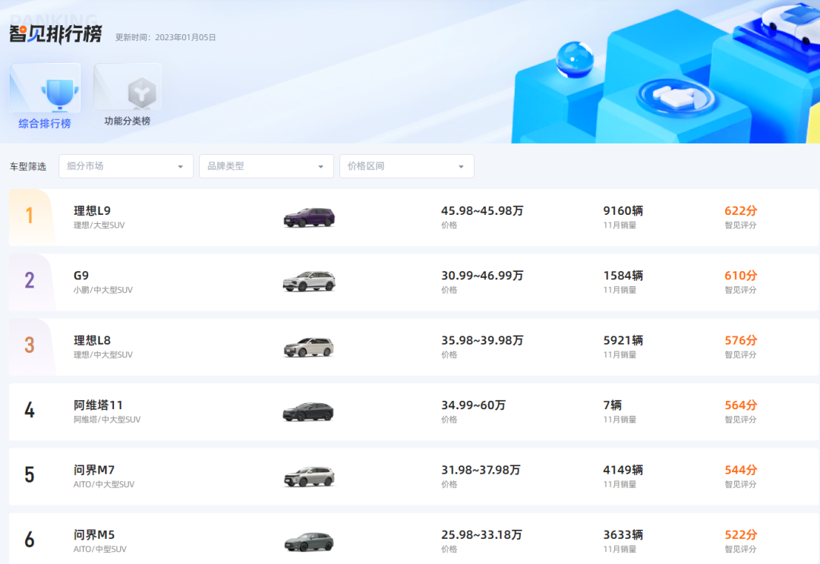Click the 小鹏/中大型SUV subtitle

103,290
